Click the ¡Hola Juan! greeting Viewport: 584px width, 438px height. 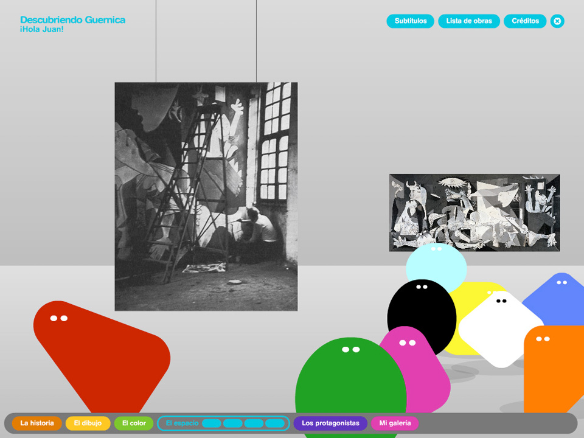pos(42,29)
